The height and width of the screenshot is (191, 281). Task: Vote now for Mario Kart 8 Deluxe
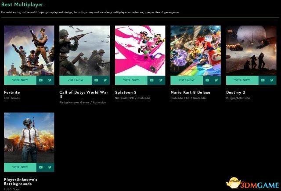point(187,80)
